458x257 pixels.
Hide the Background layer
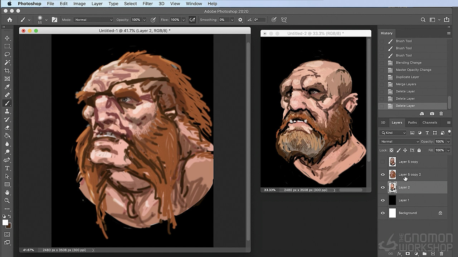click(383, 213)
